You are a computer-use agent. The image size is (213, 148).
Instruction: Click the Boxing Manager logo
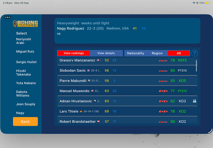click(25, 24)
